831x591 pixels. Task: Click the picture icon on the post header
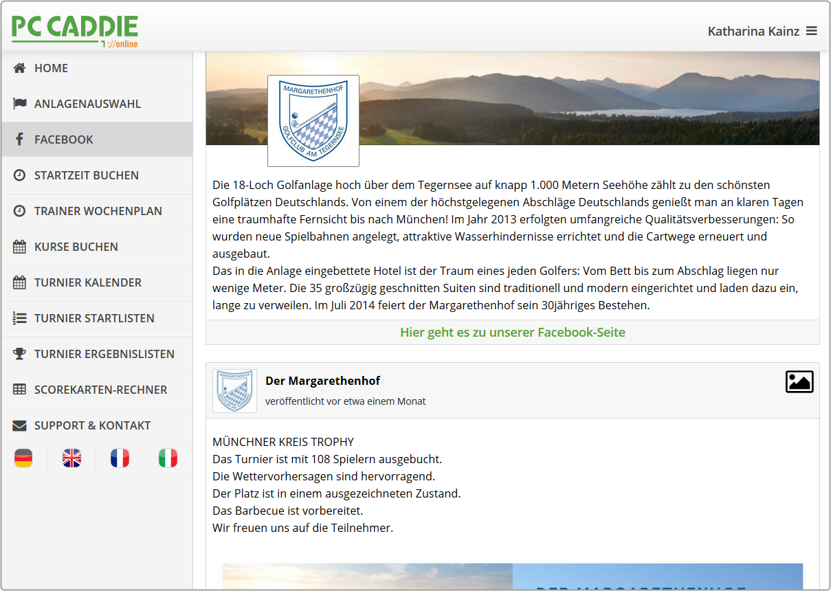[799, 382]
